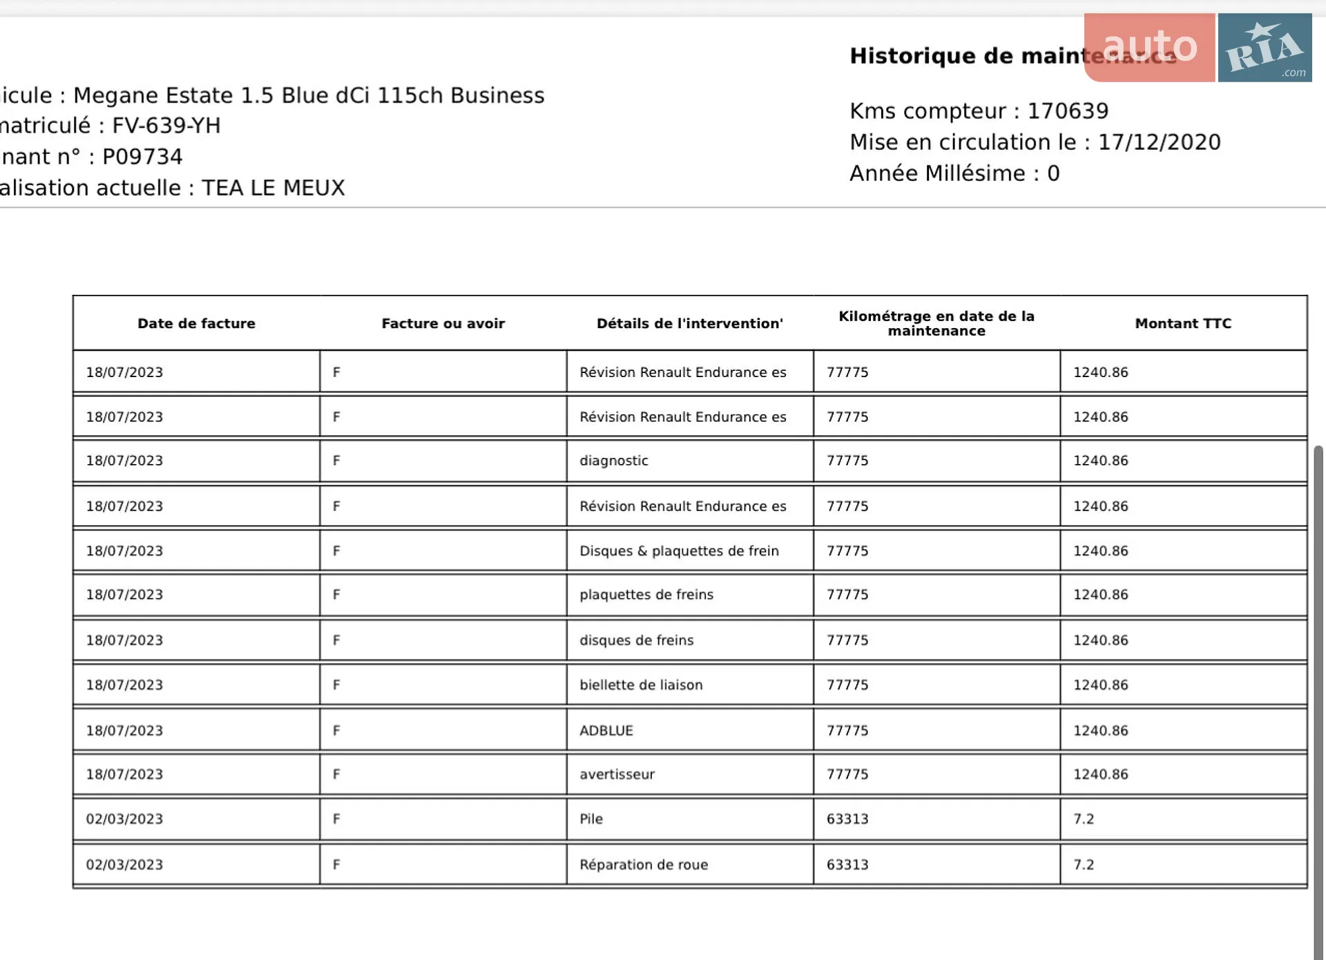
Task: Select the registration 'FV-639-YH' line
Action: coord(110,126)
